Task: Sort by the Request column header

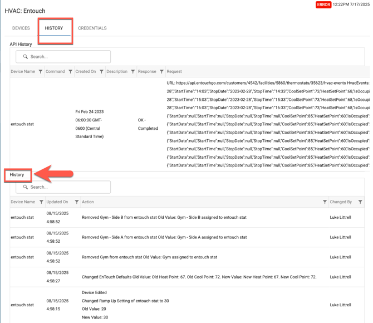Action: pyautogui.click(x=174, y=72)
